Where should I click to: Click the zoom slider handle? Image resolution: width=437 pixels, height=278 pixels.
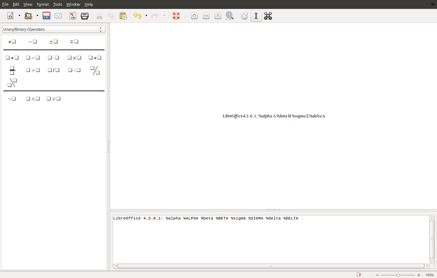coord(398,275)
